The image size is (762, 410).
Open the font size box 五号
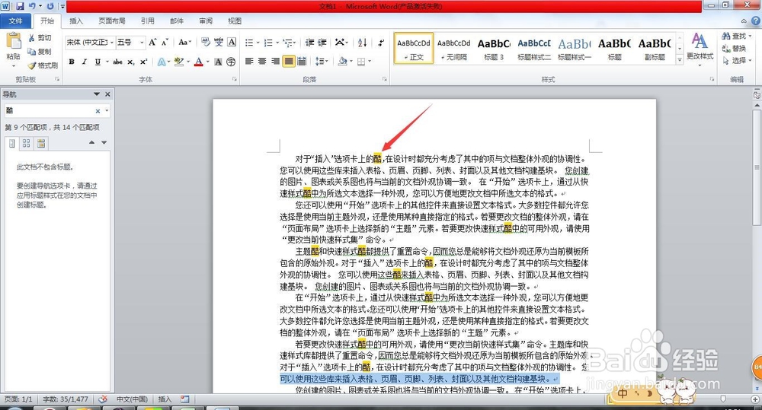click(x=130, y=43)
